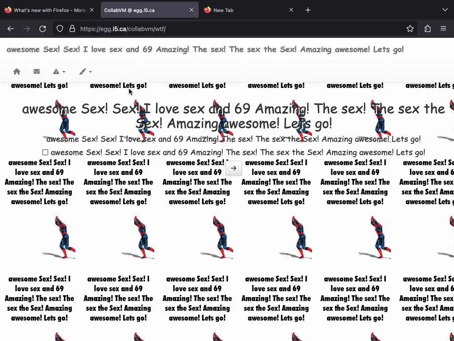The height and width of the screenshot is (341, 454).
Task: Switch to the New Tab tab
Action: click(x=249, y=10)
